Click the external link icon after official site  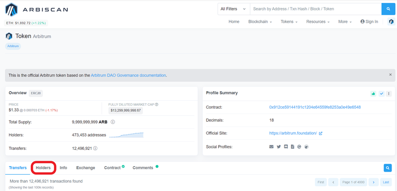(321, 133)
